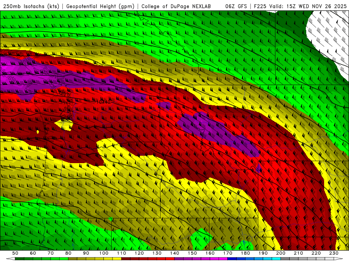
Task: Click the 'F225 Valid: 15Z WED NOV 26 2025' text
Action: [x=300, y=7]
